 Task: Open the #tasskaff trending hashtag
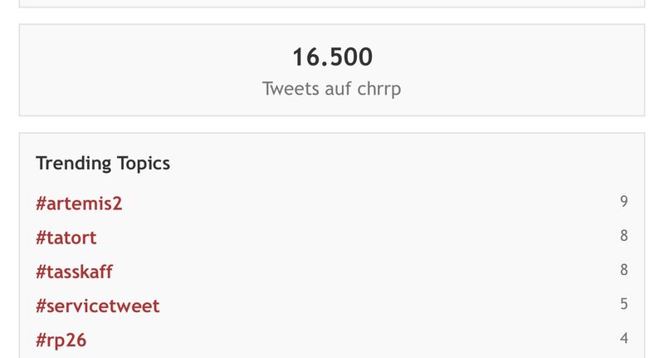74,272
